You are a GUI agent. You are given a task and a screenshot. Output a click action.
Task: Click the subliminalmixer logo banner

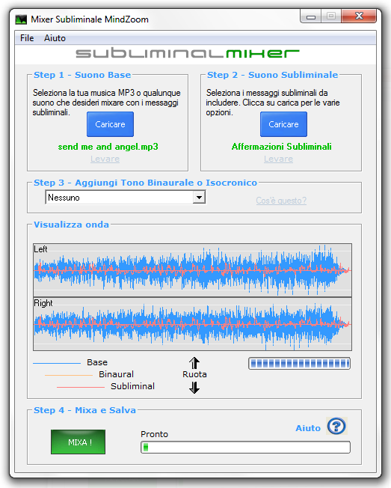pos(188,54)
